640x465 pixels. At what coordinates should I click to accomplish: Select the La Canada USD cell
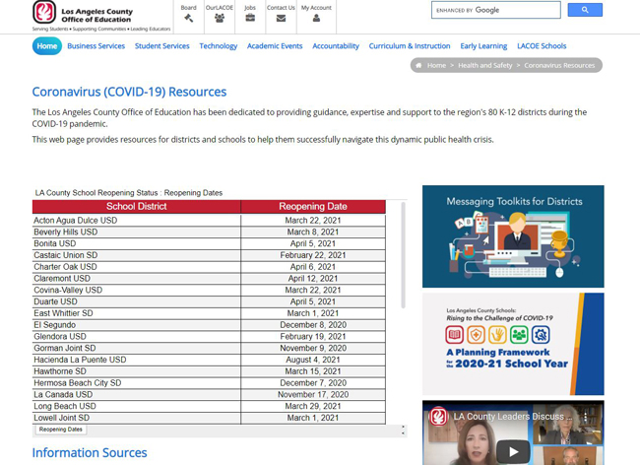coord(136,395)
